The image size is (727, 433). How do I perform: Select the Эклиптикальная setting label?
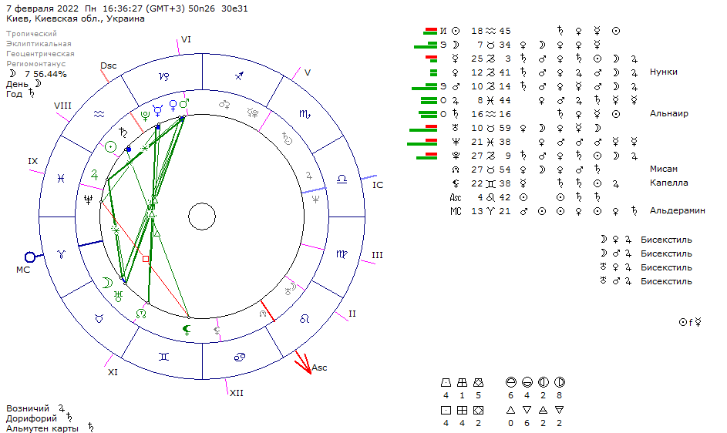(39, 44)
